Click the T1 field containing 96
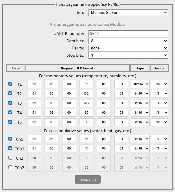 (x=86, y=84)
